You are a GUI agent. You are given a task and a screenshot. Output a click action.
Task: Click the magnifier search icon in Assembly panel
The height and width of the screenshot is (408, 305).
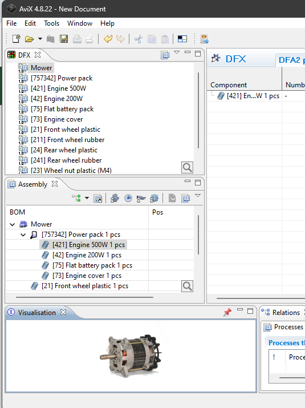click(187, 286)
